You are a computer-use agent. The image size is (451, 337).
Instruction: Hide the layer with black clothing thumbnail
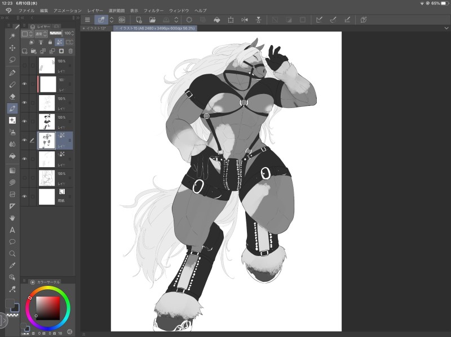(x=24, y=122)
